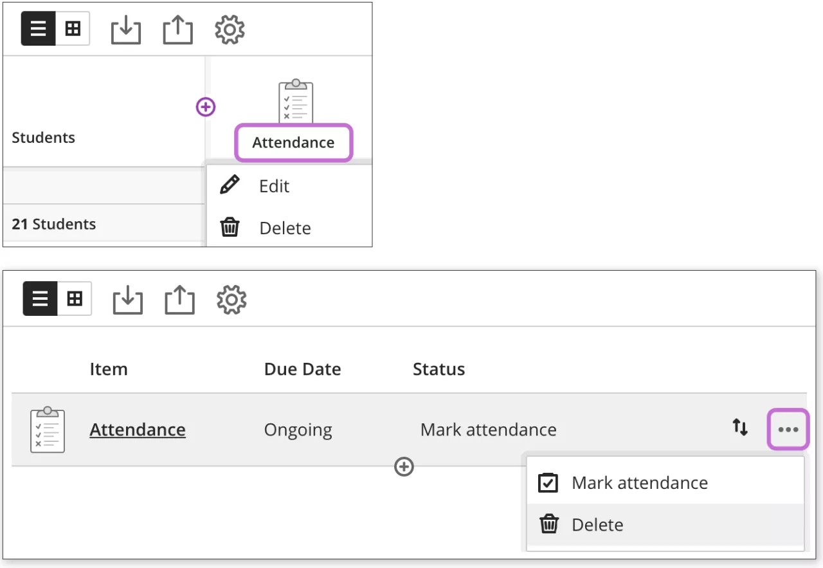Viewport: 823px width, 568px height.
Task: Select Mark attendance from the context menu
Action: (639, 482)
